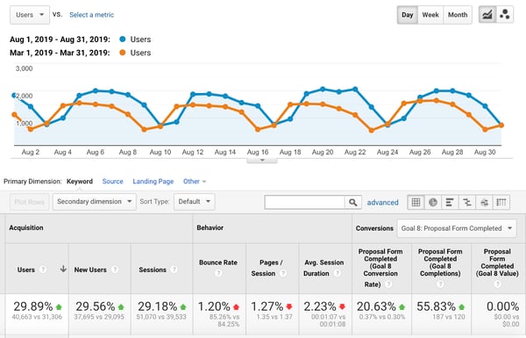Open the Sort Type Default dropdown

[x=195, y=202]
